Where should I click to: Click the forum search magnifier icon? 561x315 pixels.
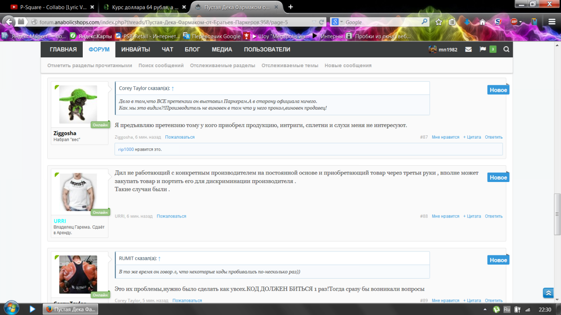point(506,49)
